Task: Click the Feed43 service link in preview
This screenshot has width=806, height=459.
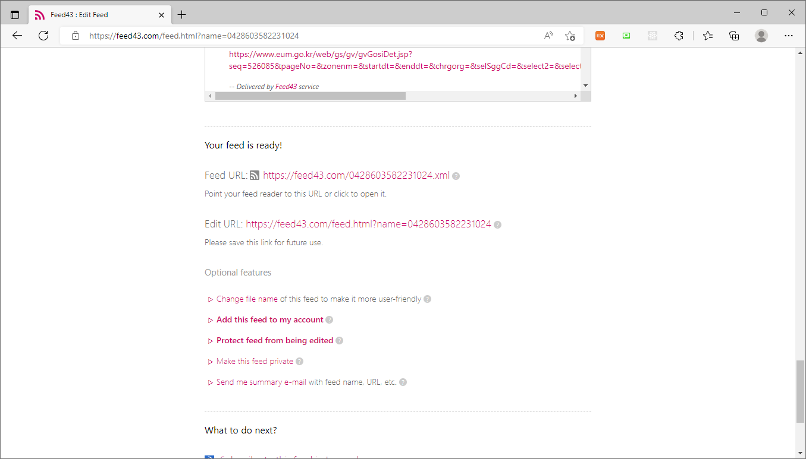Action: click(286, 87)
